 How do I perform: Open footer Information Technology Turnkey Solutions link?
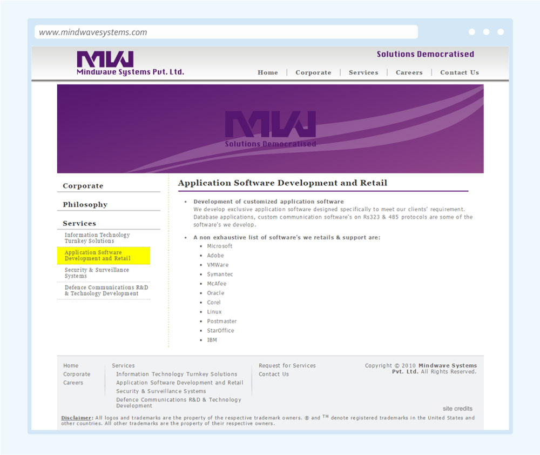coord(177,374)
